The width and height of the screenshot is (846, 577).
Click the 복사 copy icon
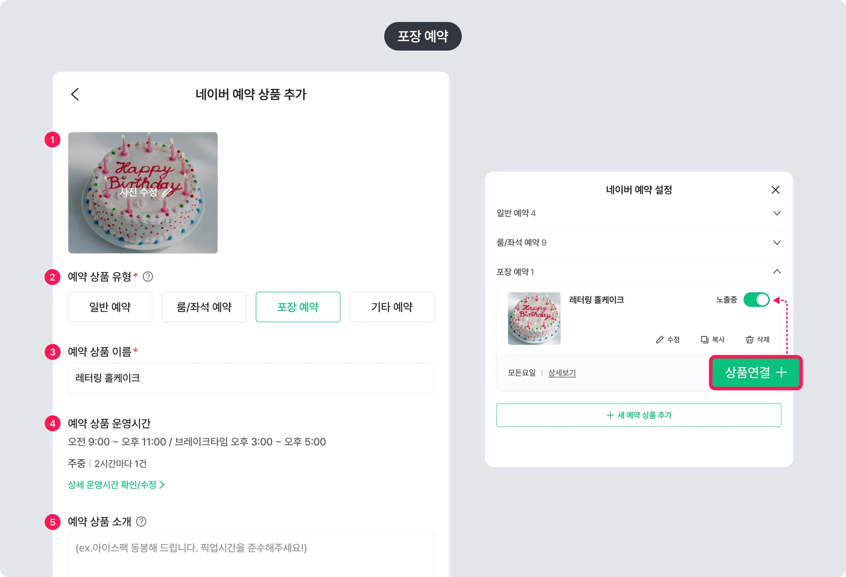click(705, 340)
